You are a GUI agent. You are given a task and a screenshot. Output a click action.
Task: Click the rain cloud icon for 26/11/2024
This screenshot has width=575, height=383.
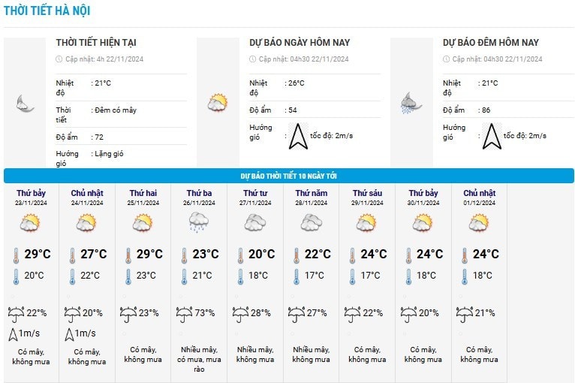[199, 223]
